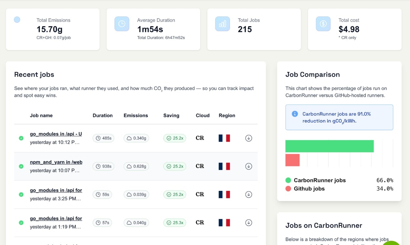The height and width of the screenshot is (245, 410).
Task: Click the 938s duration pill
Action: [x=103, y=166]
